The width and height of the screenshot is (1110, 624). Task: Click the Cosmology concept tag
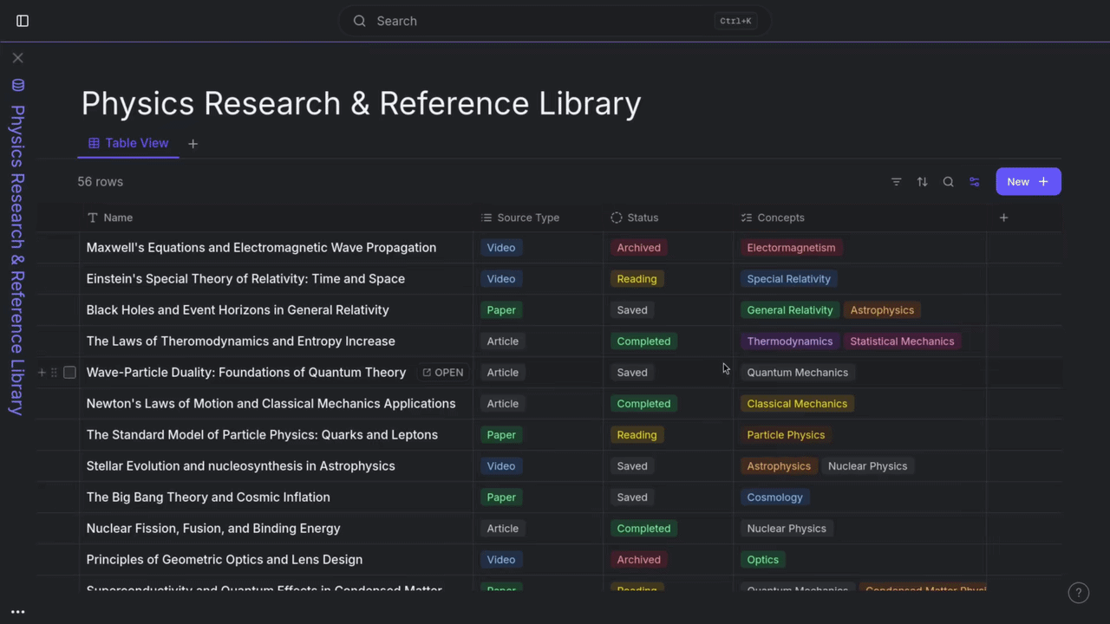point(775,497)
